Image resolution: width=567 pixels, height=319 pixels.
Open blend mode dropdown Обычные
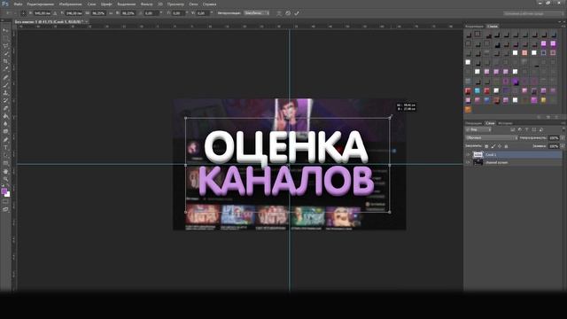coord(492,138)
